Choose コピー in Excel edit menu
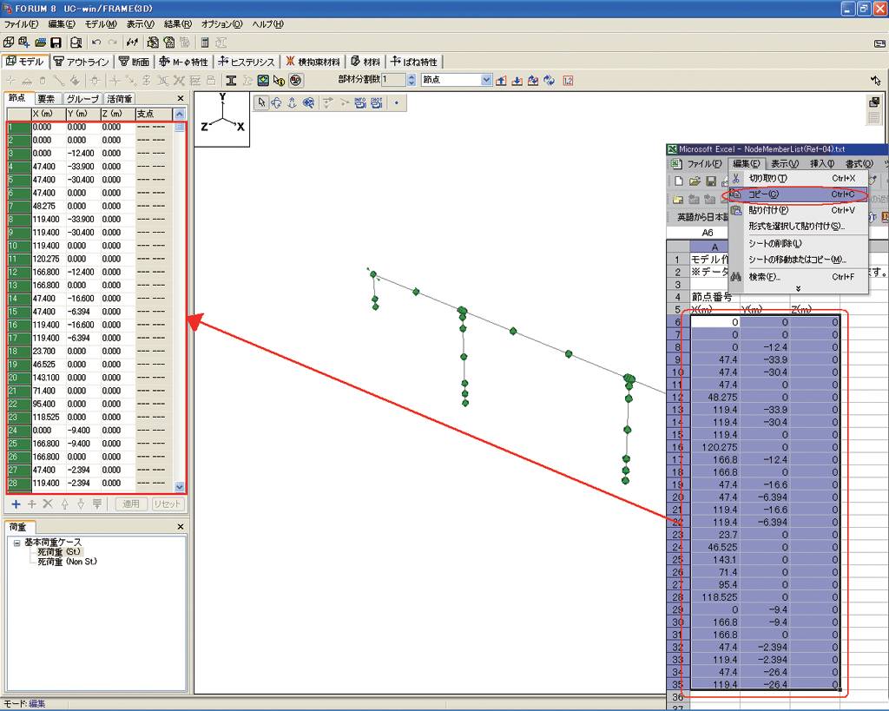Image resolution: width=889 pixels, height=711 pixels. [764, 194]
